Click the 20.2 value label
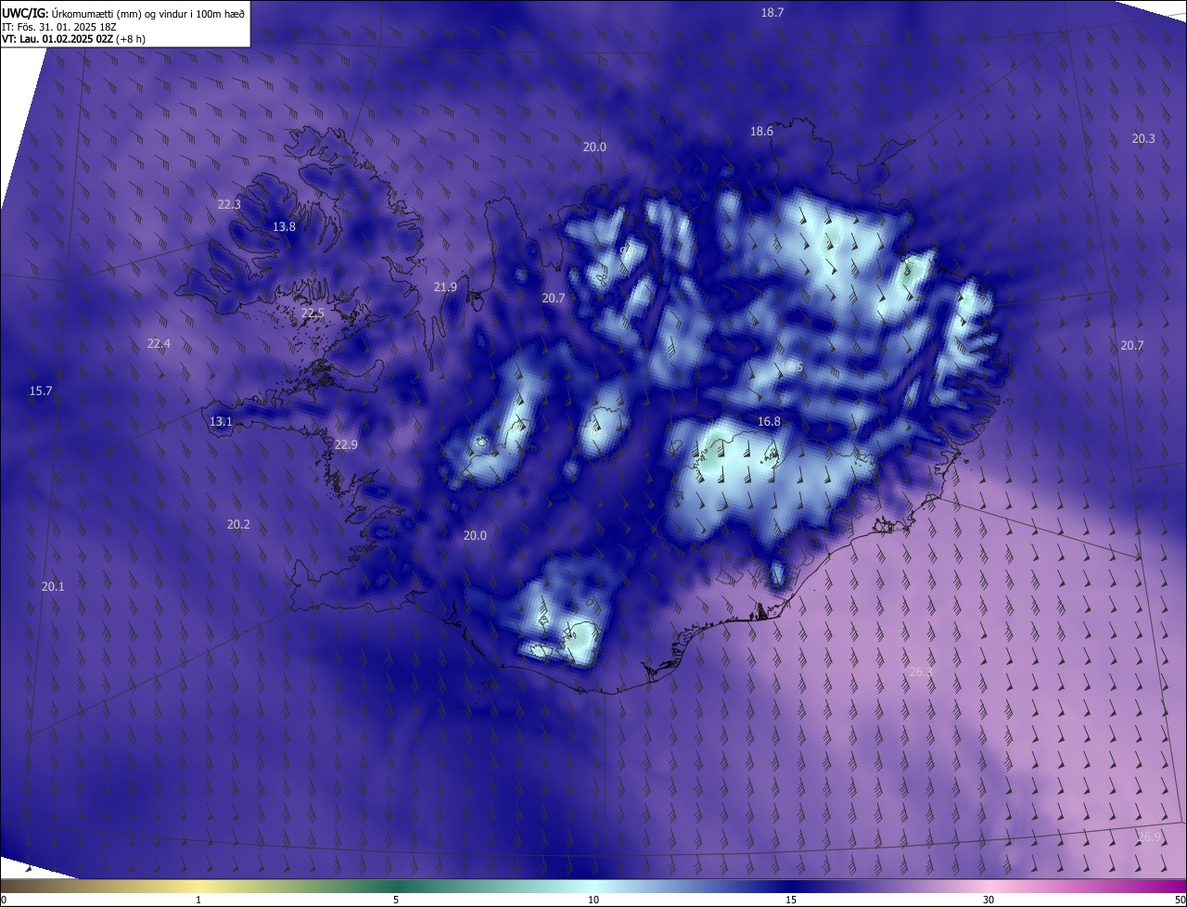This screenshot has width=1187, height=907. coord(238,524)
